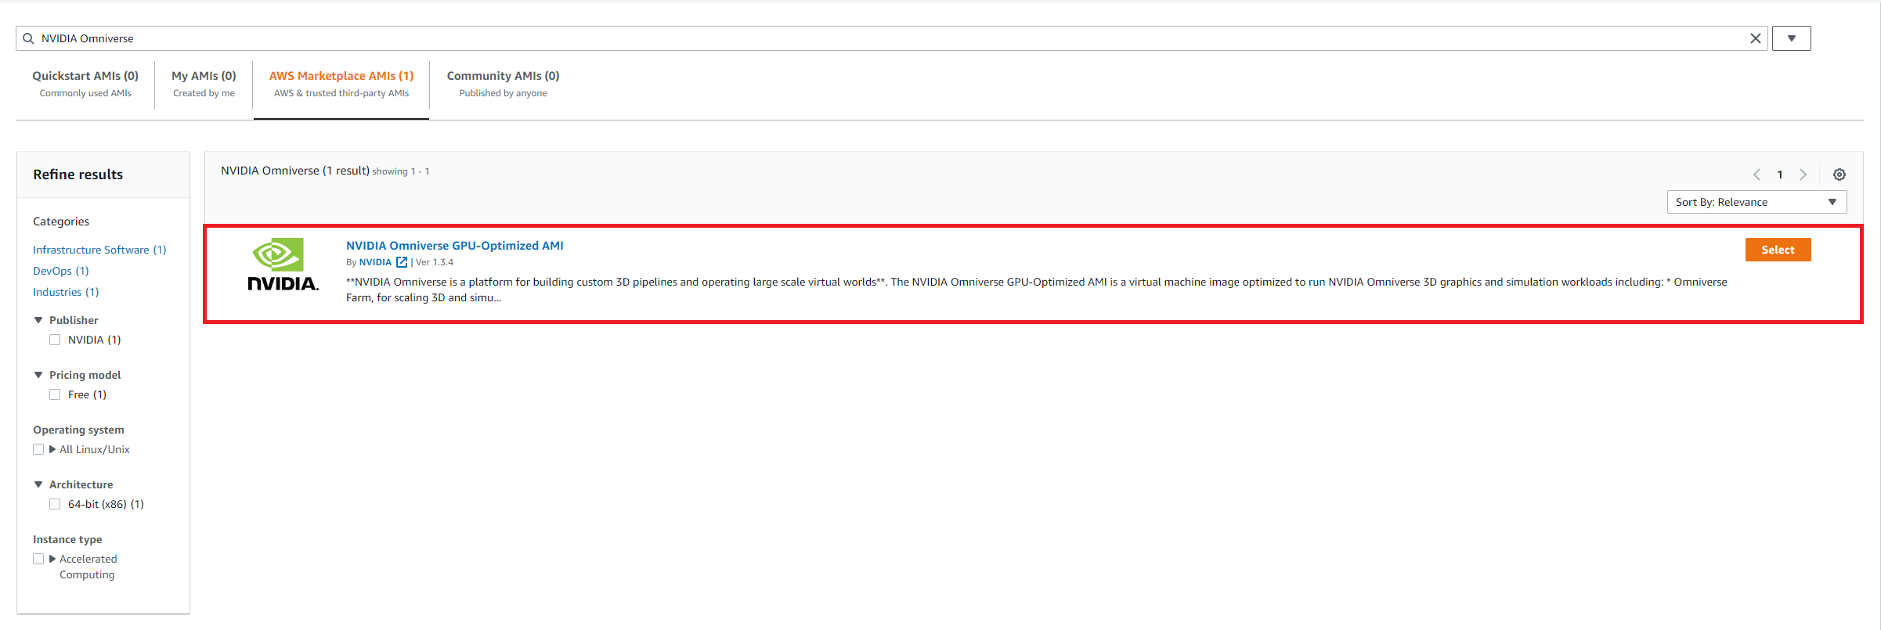
Task: Check the Accelerated Computing checkbox
Action: [38, 559]
